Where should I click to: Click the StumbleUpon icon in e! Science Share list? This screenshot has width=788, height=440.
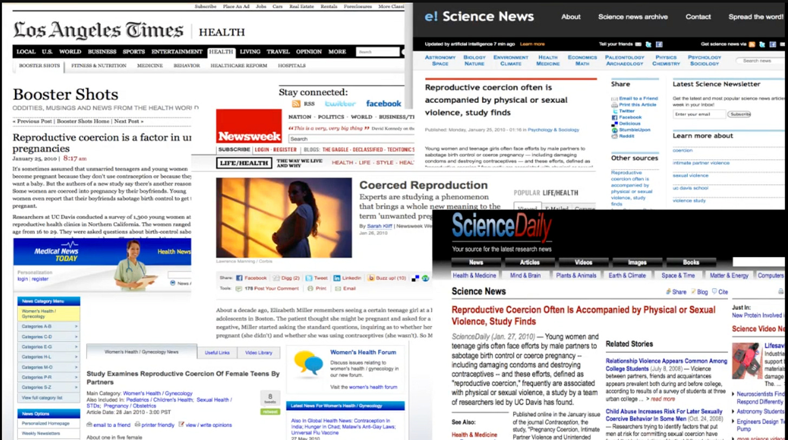click(x=614, y=130)
